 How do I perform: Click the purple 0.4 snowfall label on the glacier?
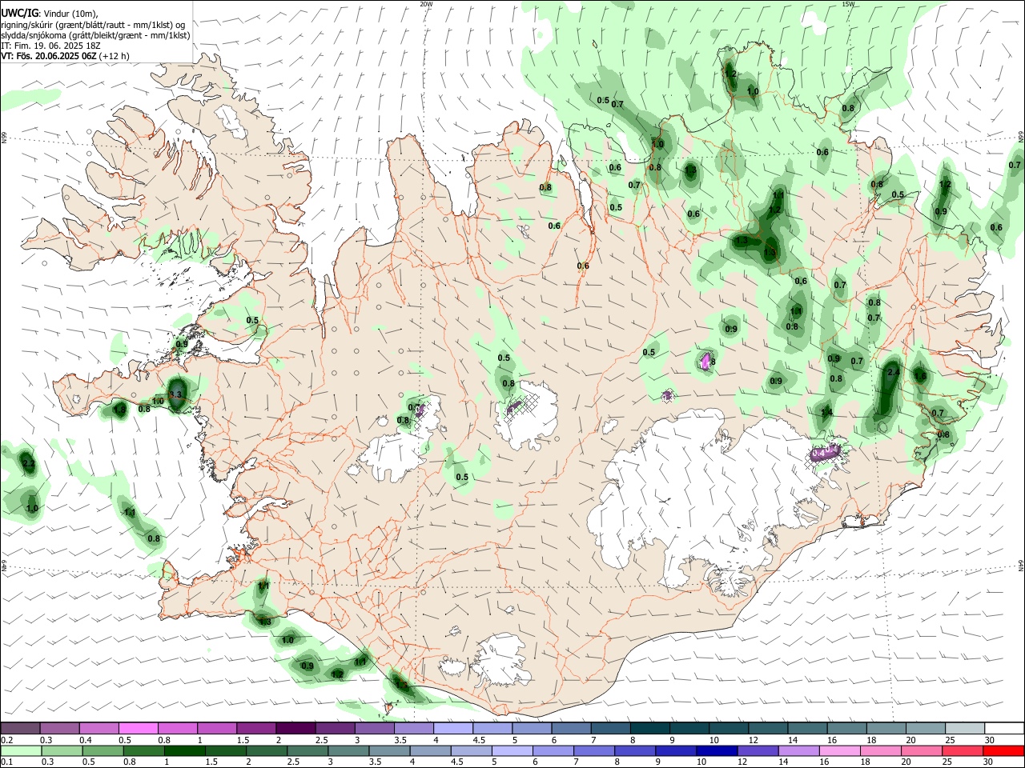point(818,454)
